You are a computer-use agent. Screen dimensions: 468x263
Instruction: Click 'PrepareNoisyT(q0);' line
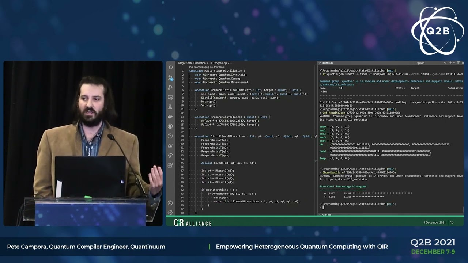click(x=215, y=140)
